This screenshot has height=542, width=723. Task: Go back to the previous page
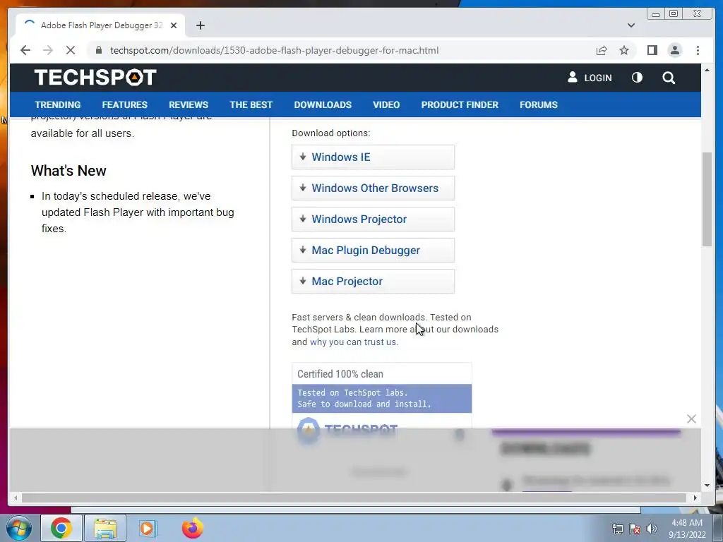point(25,50)
